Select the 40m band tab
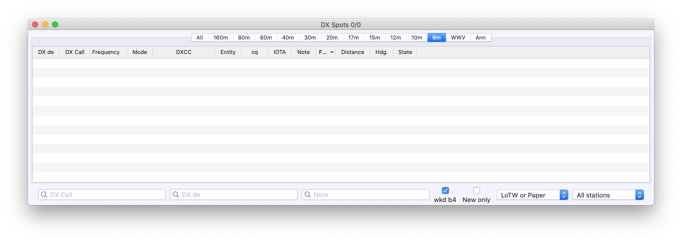The width and height of the screenshot is (682, 242). 288,37
